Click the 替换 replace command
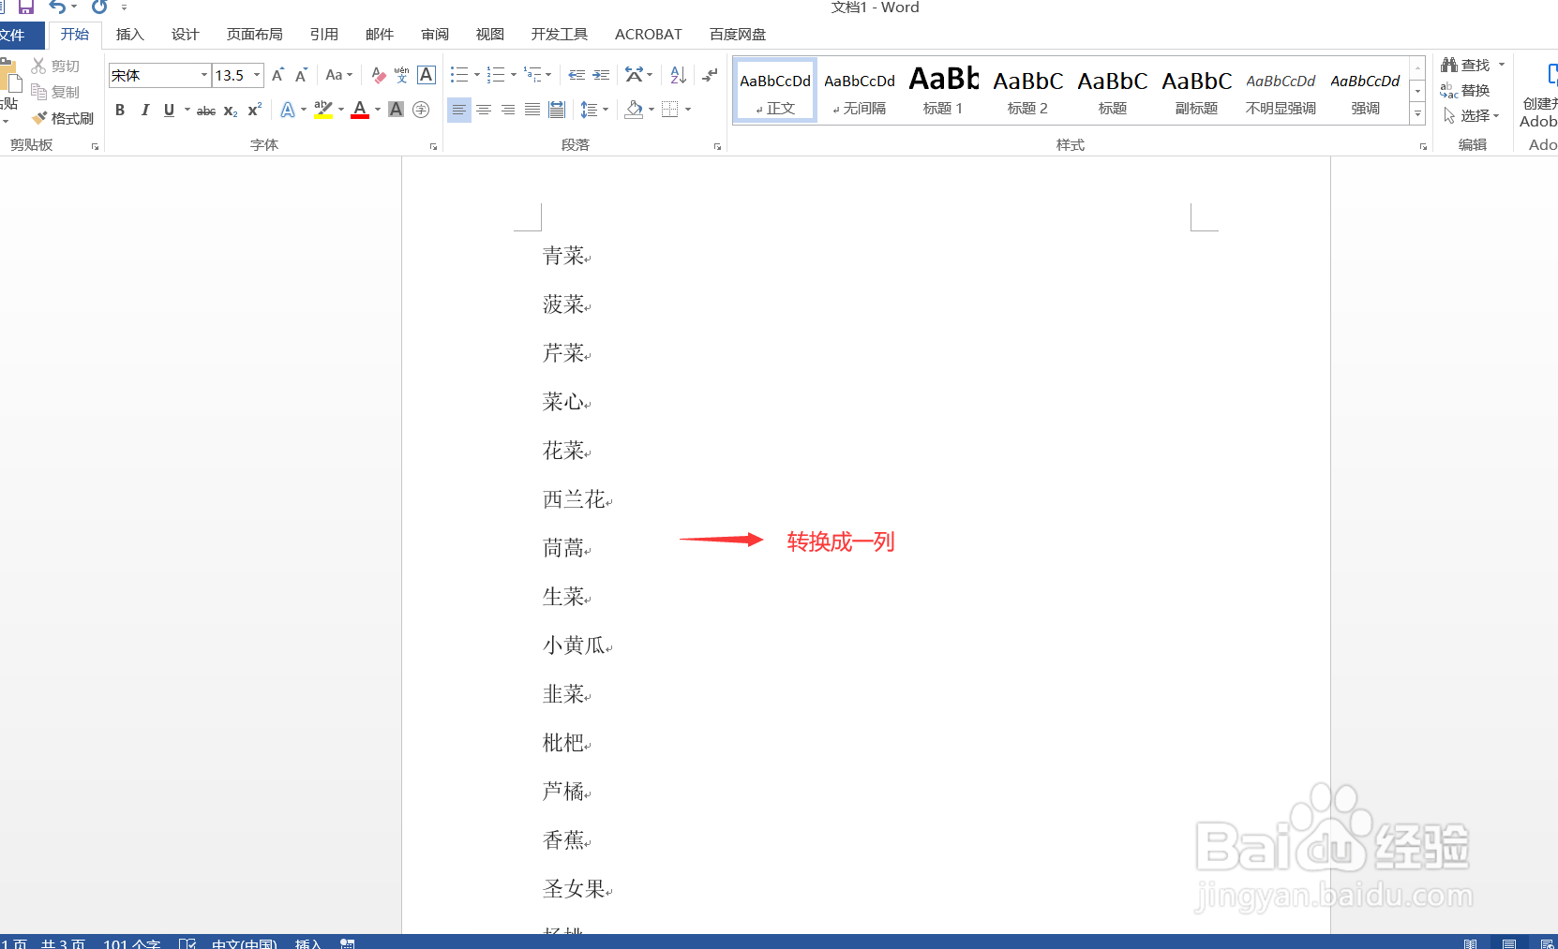The width and height of the screenshot is (1558, 949). point(1475,90)
